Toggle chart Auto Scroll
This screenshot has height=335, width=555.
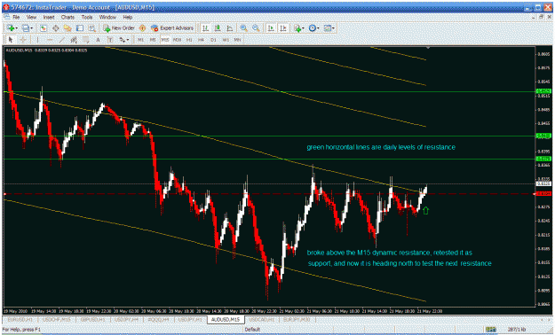click(271, 28)
